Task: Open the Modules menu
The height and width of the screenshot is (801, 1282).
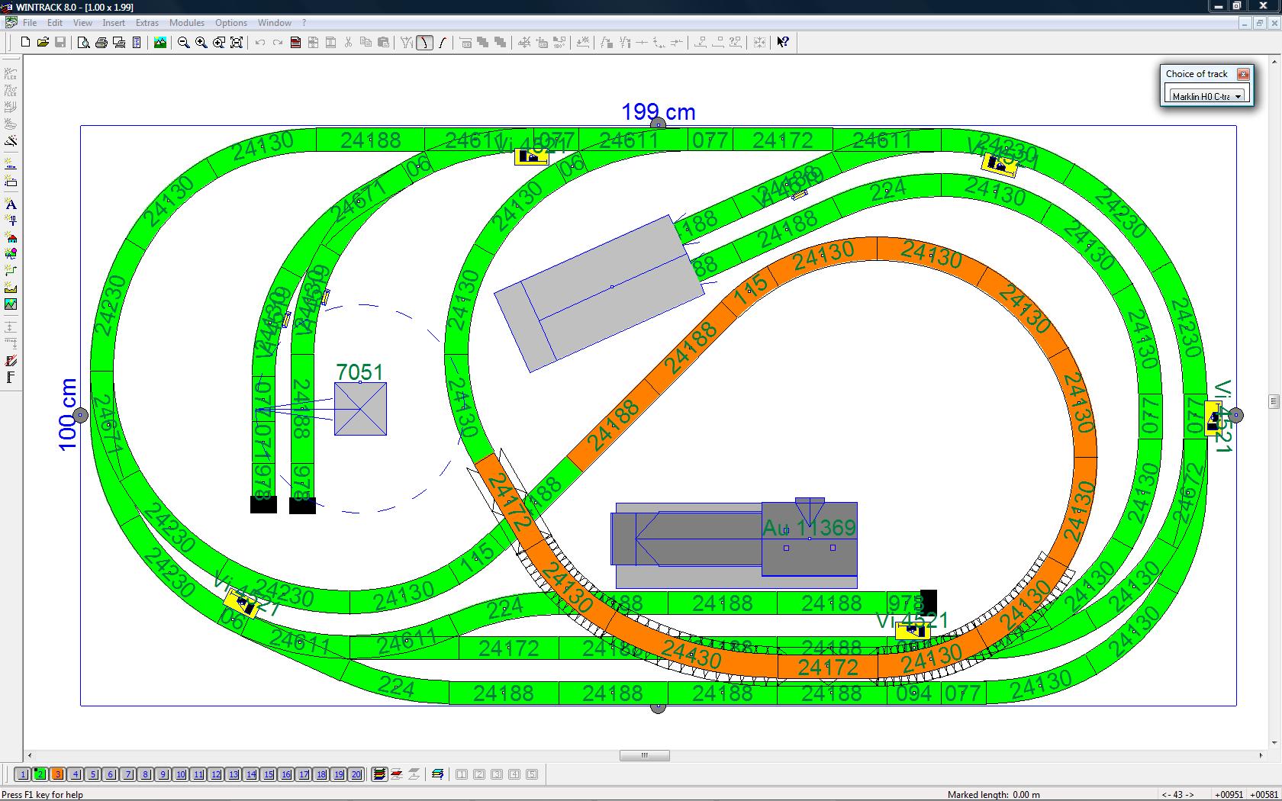Action: (x=187, y=23)
